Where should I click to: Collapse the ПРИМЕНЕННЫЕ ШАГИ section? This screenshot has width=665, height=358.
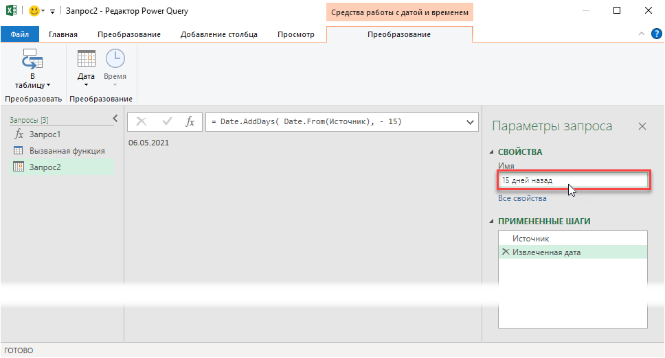(492, 222)
